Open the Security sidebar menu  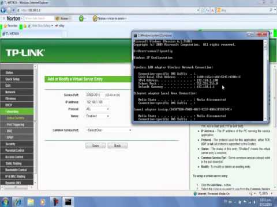tap(17, 144)
